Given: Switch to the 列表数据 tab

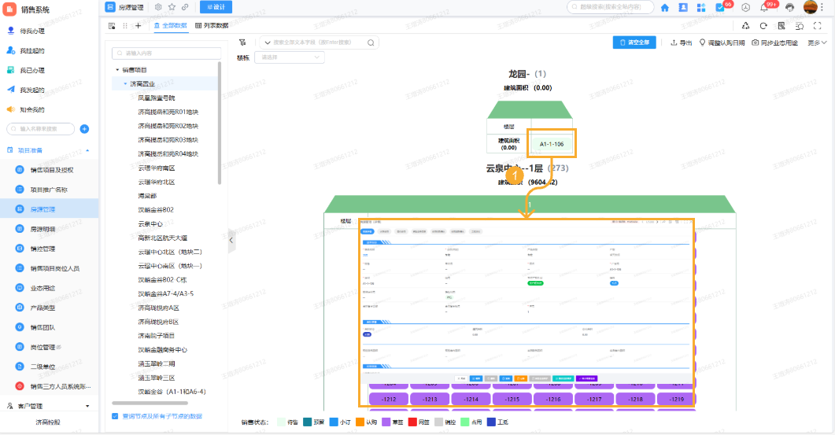Looking at the screenshot, I should pos(212,26).
